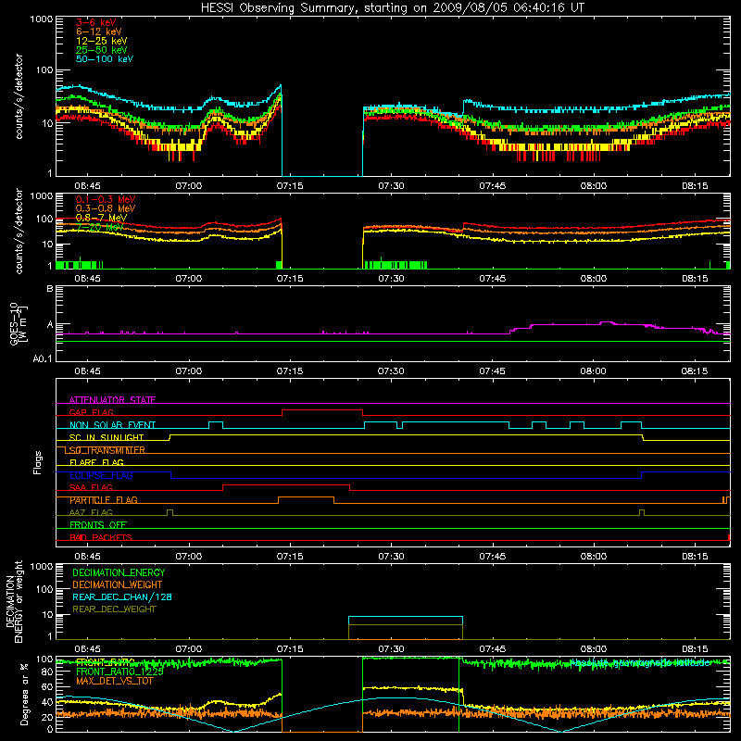Select the DECIMATION_ENERGY legend label
This screenshot has height=741, width=741.
(x=119, y=572)
